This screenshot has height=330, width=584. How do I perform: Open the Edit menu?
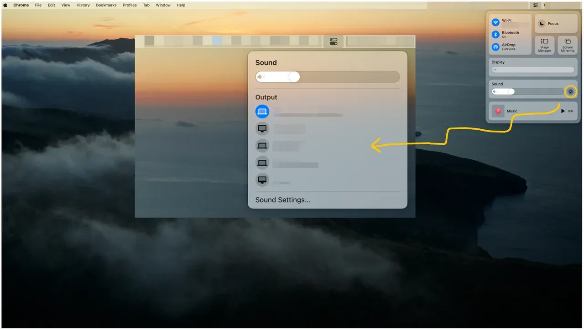click(52, 5)
